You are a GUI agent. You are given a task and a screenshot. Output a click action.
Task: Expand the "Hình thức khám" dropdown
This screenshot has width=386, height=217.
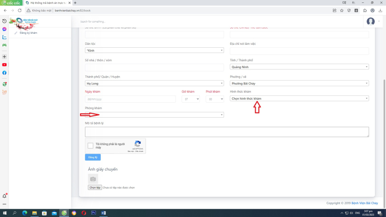pyautogui.click(x=299, y=98)
